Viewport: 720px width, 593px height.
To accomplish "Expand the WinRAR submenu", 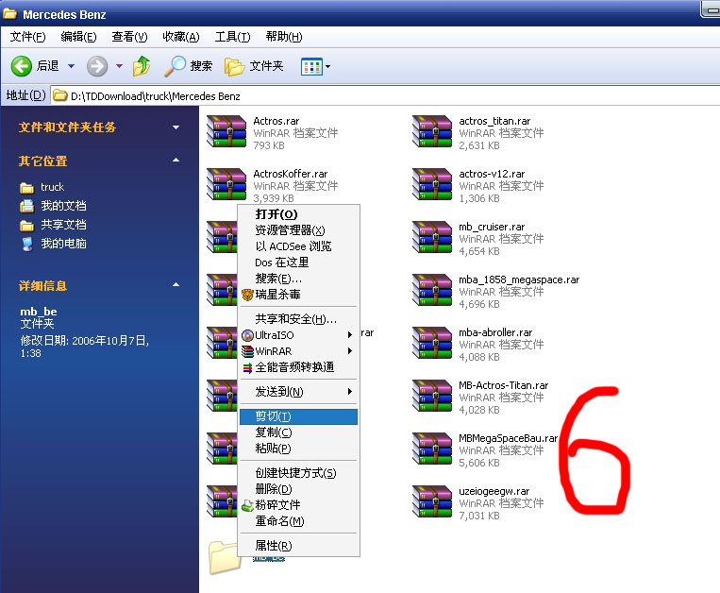I will 297,351.
